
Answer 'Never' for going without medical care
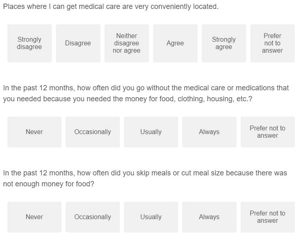pyautogui.click(x=34, y=132)
